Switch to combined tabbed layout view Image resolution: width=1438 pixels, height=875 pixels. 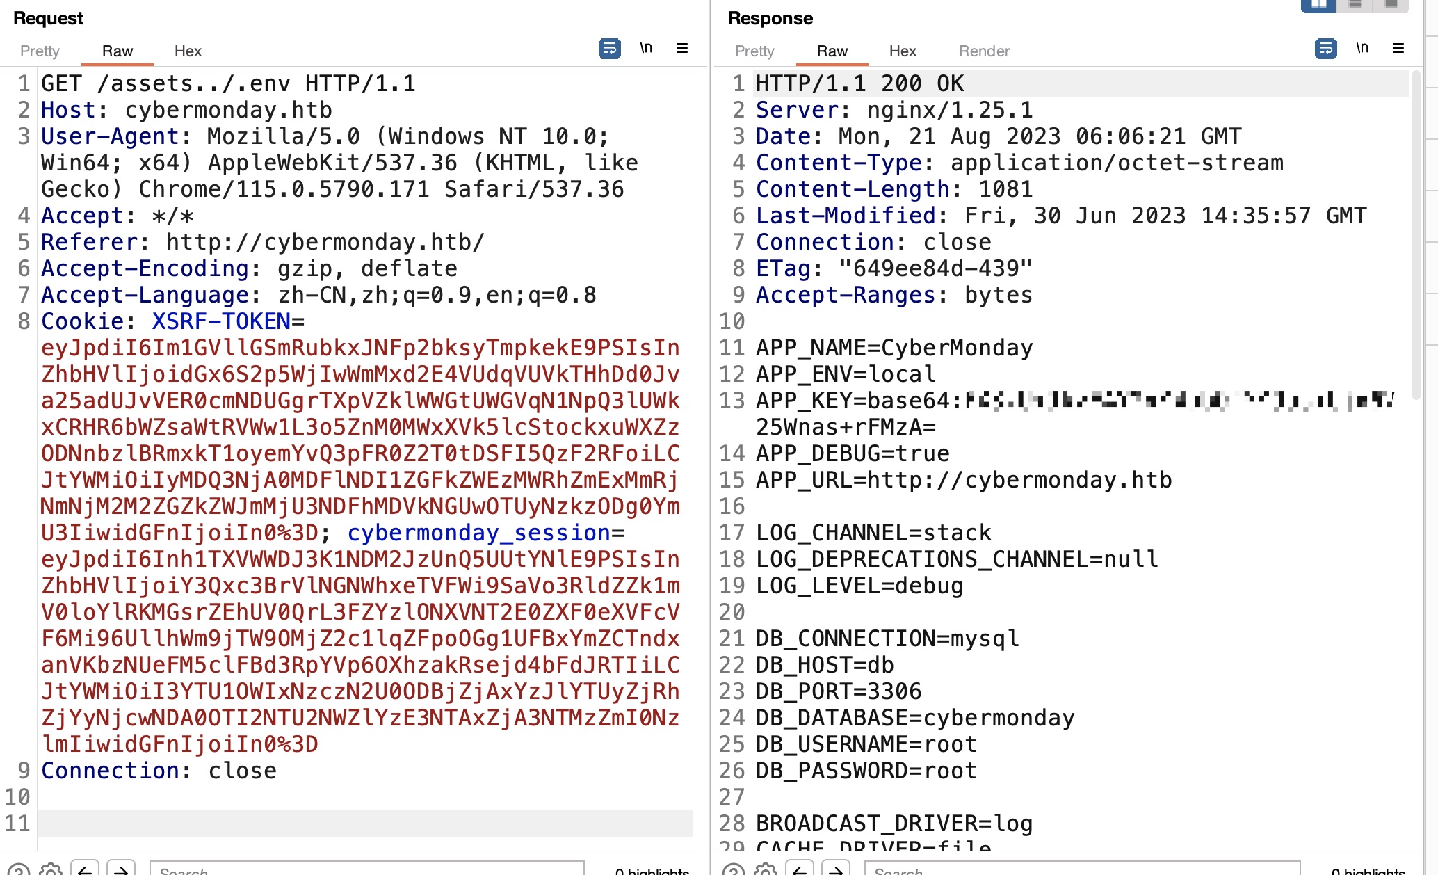pyautogui.click(x=1391, y=5)
